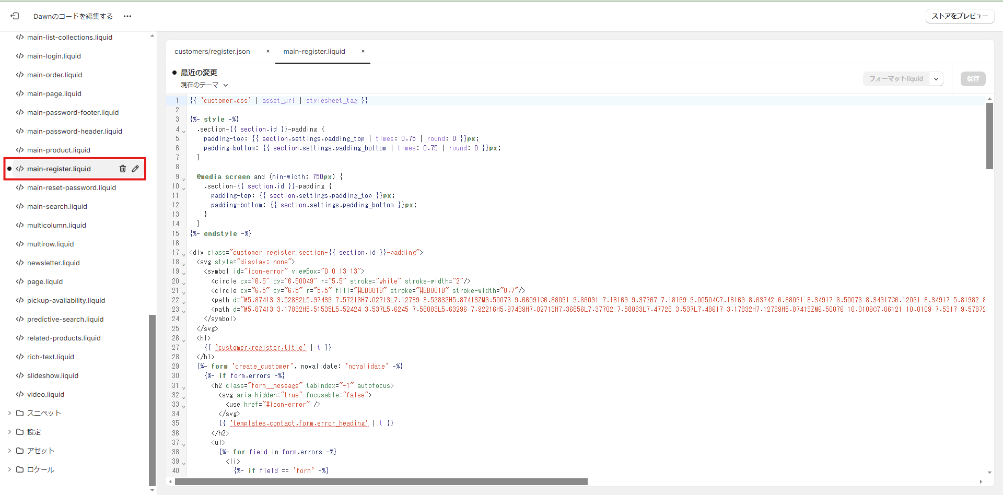
Task: Open main-reset-password.liquid file
Action: click(x=72, y=187)
